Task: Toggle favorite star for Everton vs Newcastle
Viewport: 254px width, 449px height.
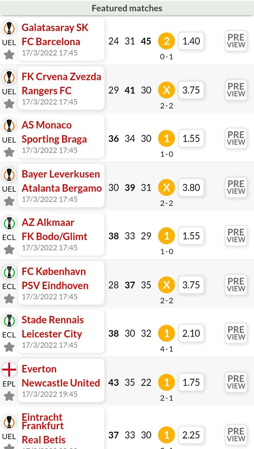Action: [x=9, y=396]
